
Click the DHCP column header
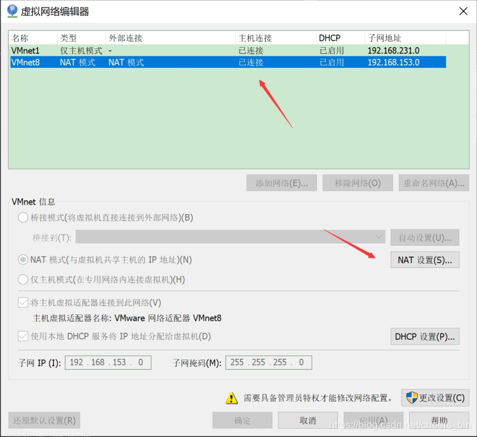tap(340, 38)
